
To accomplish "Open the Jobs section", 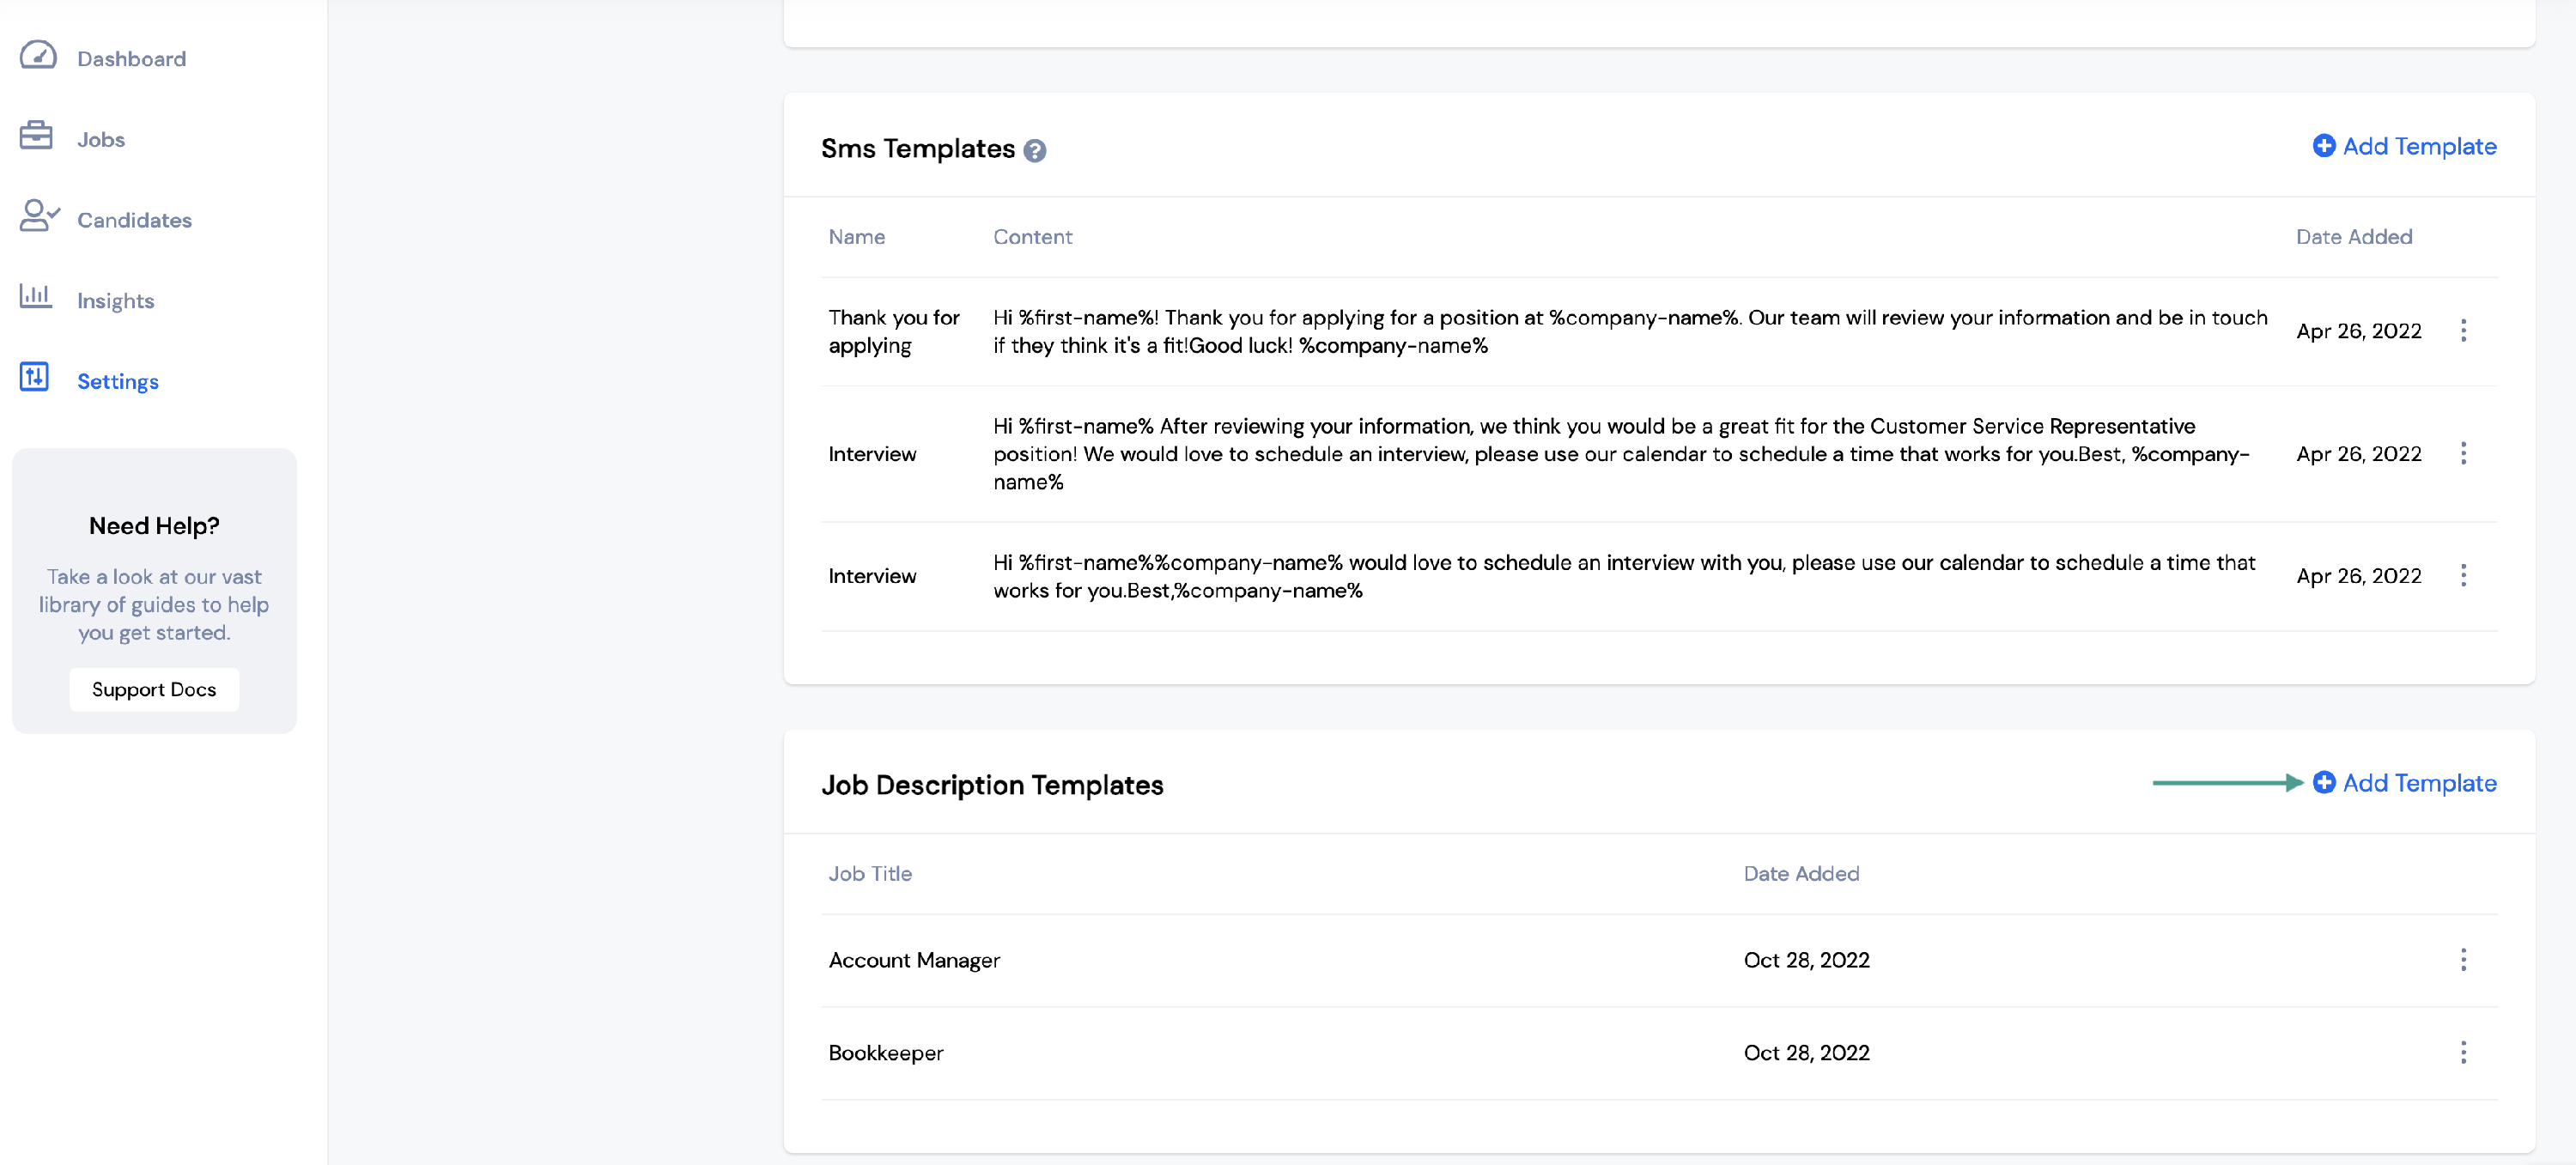I will point(101,140).
